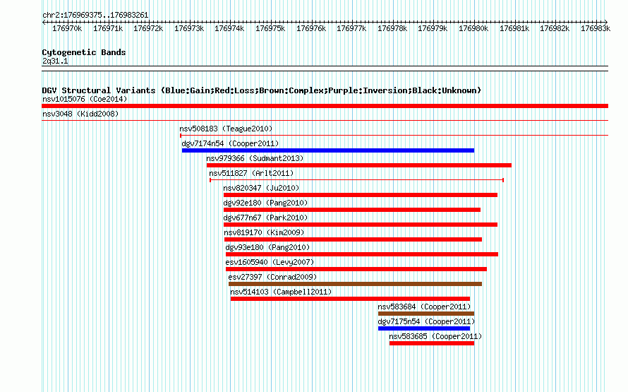Select the nsv583684 brown complex bar
The height and width of the screenshot is (392, 628).
(426, 314)
